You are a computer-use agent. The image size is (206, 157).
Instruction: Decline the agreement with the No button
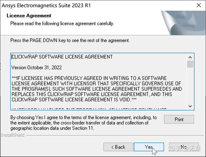click(184, 147)
